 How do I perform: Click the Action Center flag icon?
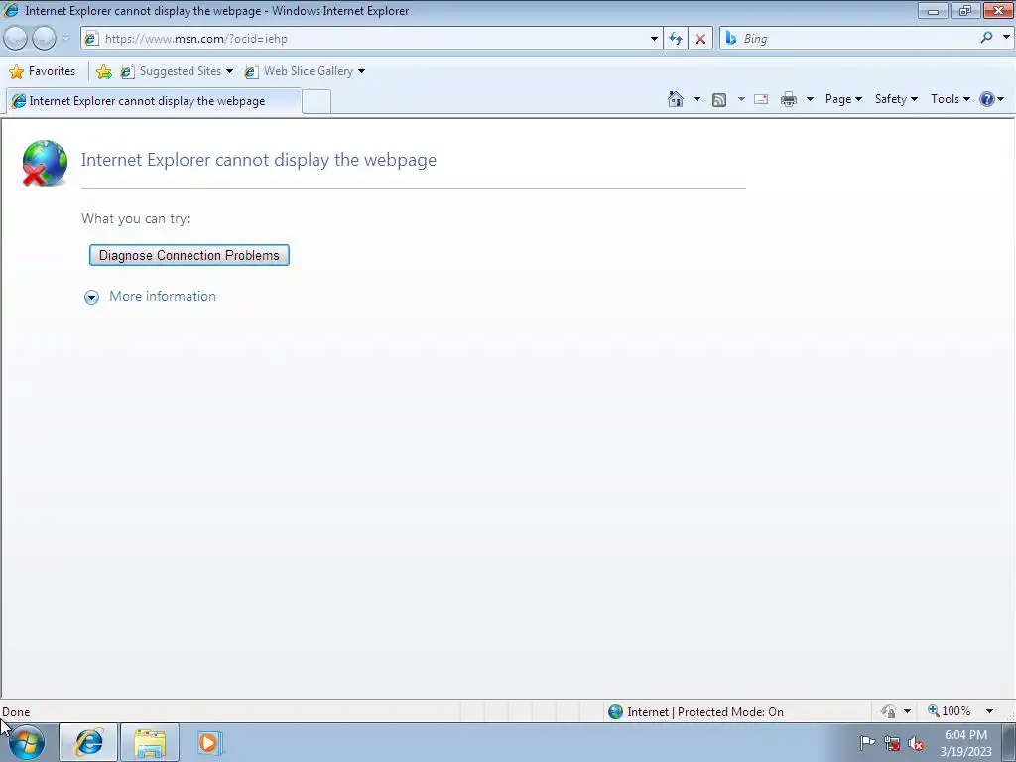(x=867, y=743)
